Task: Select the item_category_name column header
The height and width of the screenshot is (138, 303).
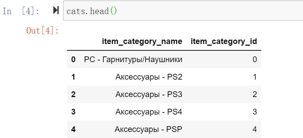Action: pos(142,41)
